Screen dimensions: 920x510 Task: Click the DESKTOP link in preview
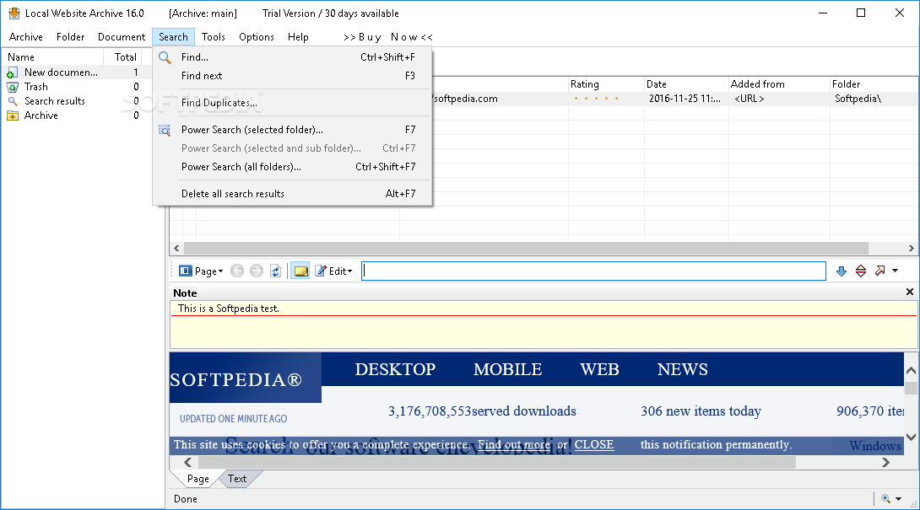point(395,369)
